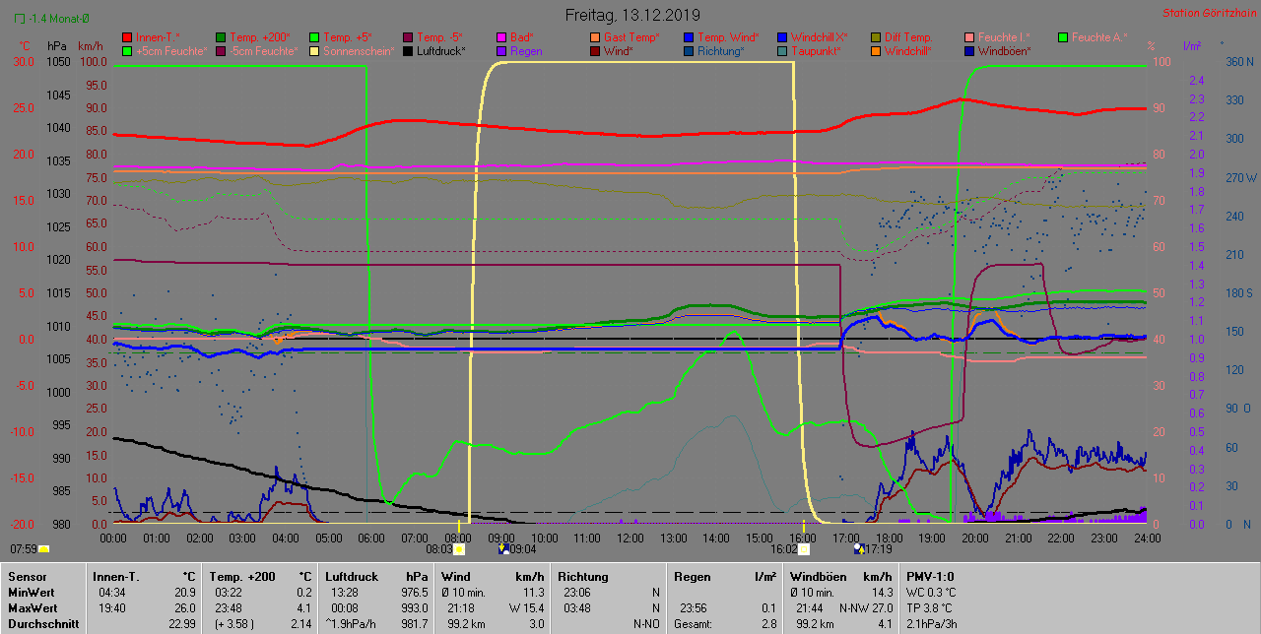This screenshot has width=1261, height=634.
Task: Click the navy Windböen legend swatch
Action: (x=970, y=50)
